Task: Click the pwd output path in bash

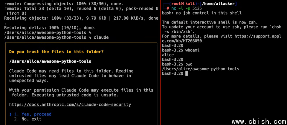Action: [200, 69]
